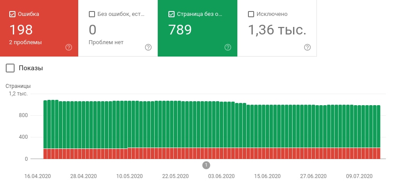Click green bar above 15.06.2020 label
Screen dimensions: 400x186
267,126
